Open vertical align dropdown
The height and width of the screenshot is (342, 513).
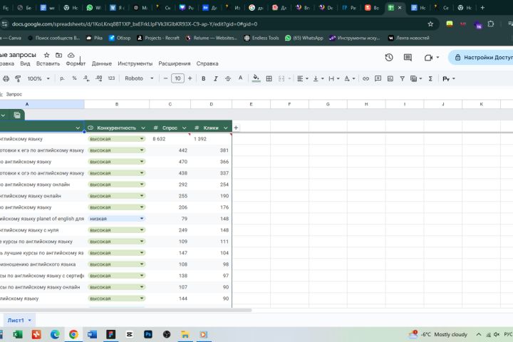coord(318,78)
